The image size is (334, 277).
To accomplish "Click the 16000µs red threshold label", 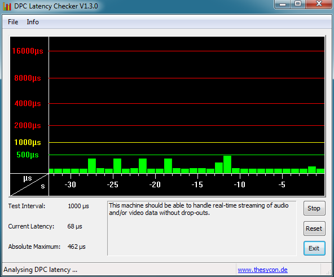I will pos(28,51).
